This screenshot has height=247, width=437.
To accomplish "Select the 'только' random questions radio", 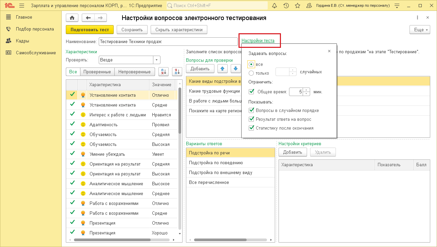I will tap(251, 73).
